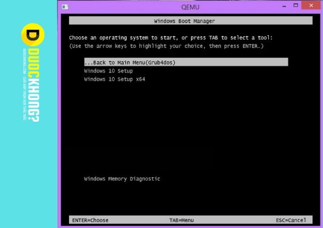Click the QEMU title text
This screenshot has width=323, height=228.
(190, 6)
